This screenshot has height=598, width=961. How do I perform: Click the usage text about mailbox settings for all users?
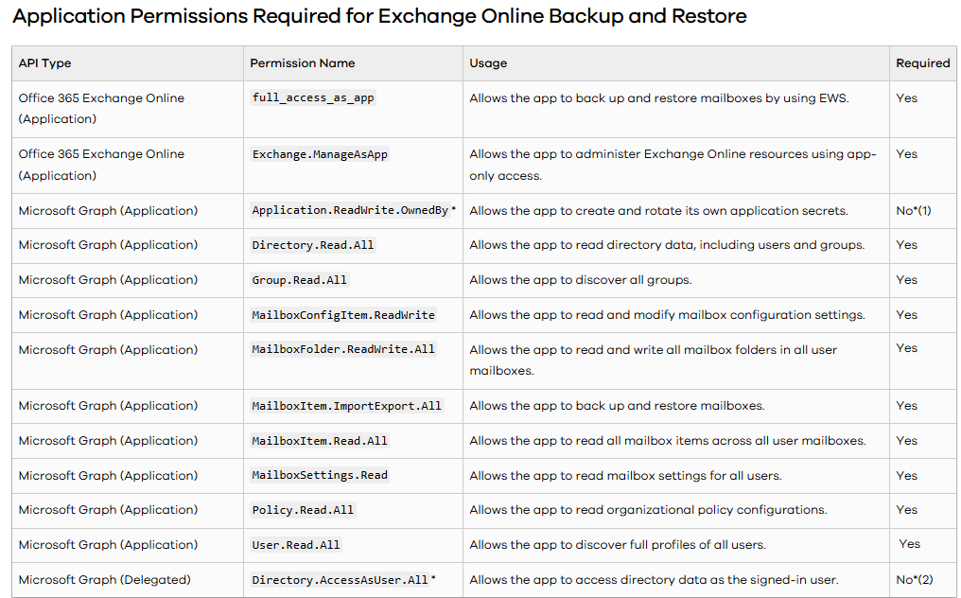626,476
